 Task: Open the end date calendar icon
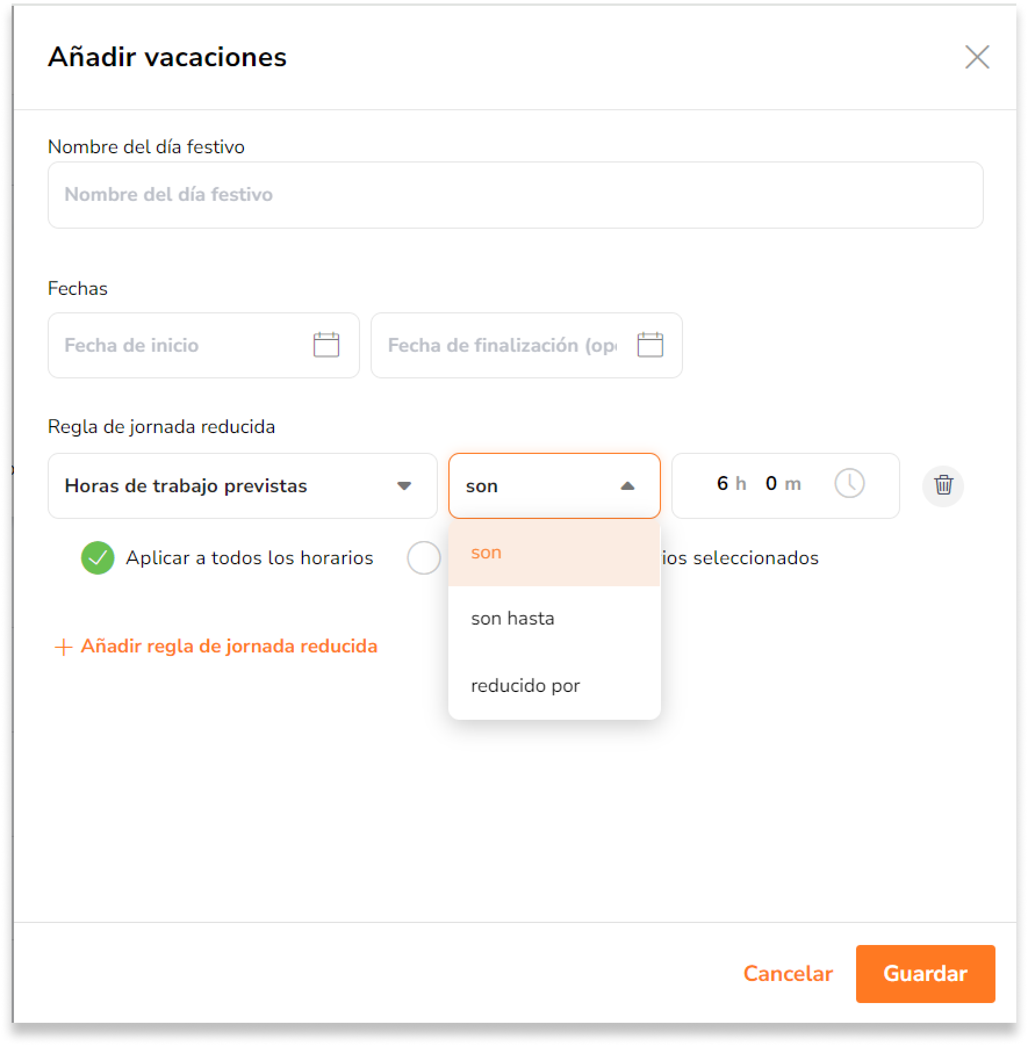point(650,345)
